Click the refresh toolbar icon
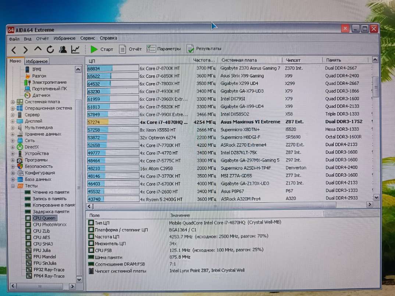The image size is (395, 296). pos(50,49)
